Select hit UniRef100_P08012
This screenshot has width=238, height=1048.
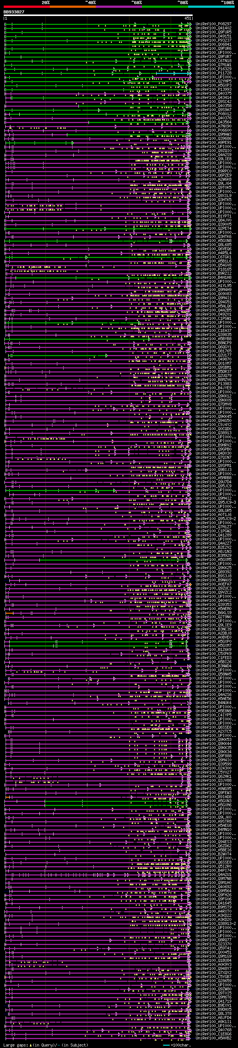coord(213,114)
